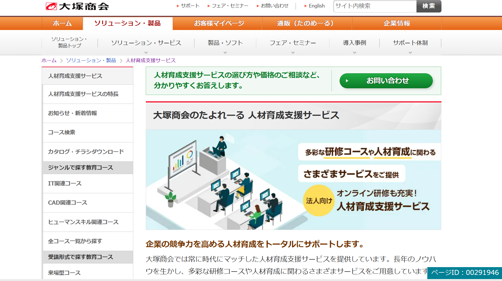Click the English language link
Viewport: 502px width, 281px height.
[x=316, y=6]
